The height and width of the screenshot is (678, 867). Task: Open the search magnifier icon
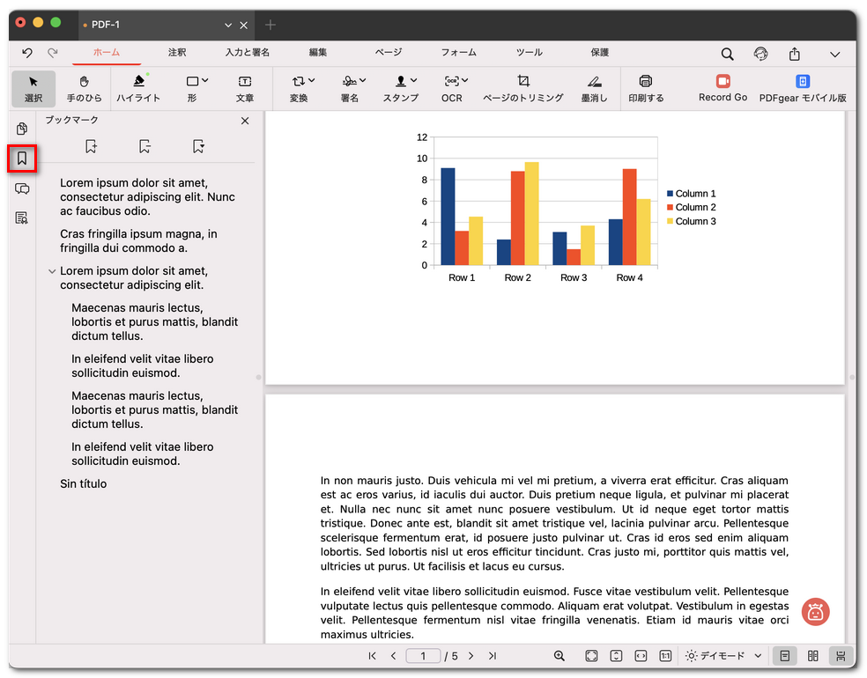click(x=727, y=54)
